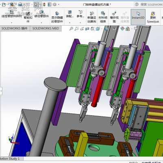Expand the Options gear dropdown arrow
Image resolution: width=163 pixels, height=163 pixels.
pyautogui.click(x=59, y=5)
